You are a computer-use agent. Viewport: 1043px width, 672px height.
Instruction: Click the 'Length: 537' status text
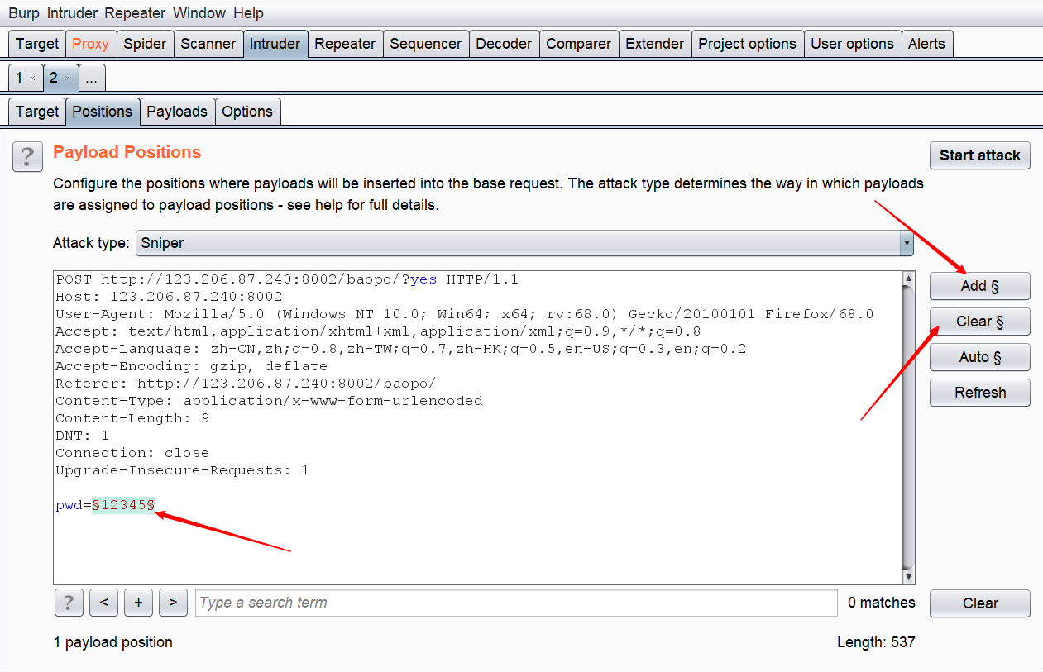pyautogui.click(x=876, y=642)
